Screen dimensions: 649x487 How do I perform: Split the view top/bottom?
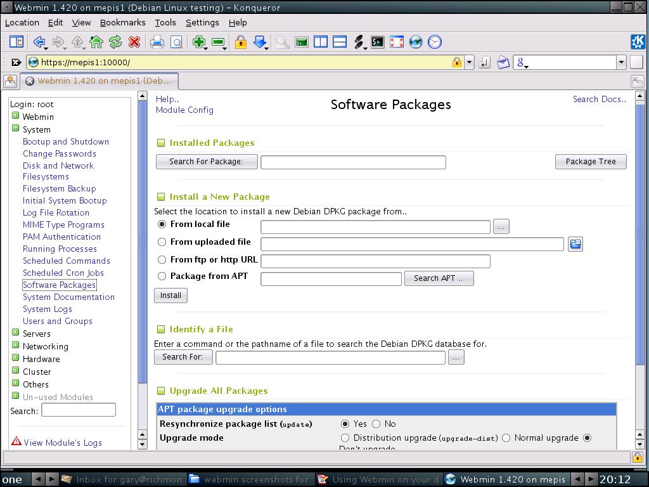[x=340, y=42]
